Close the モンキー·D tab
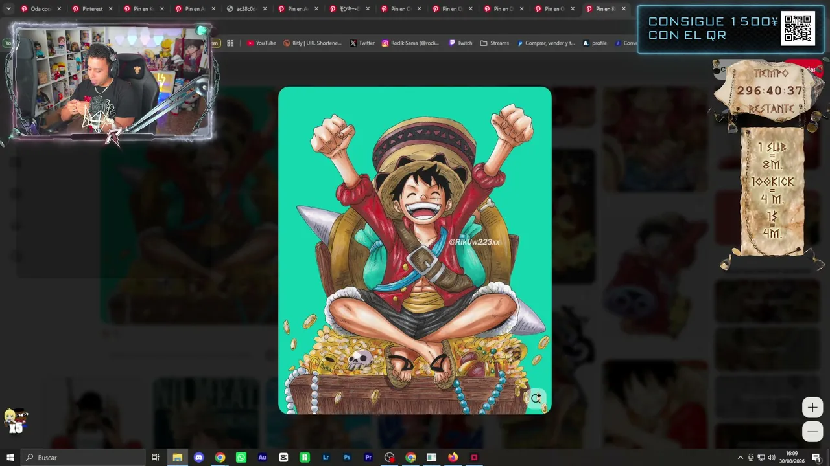This screenshot has height=466, width=830. tap(367, 9)
